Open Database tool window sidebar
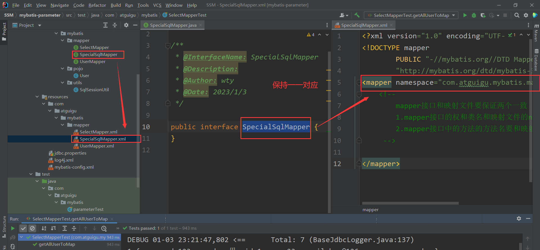The image size is (540, 250). [536, 60]
